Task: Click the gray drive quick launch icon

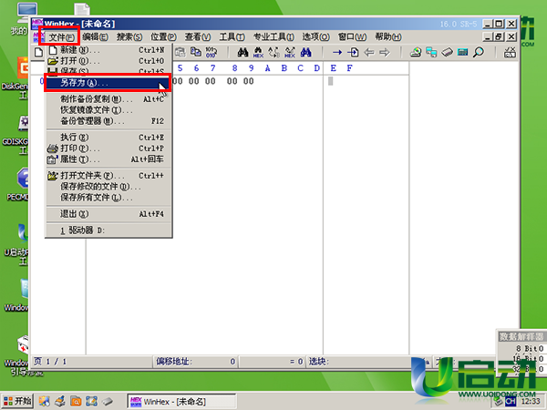Action: tap(108, 401)
